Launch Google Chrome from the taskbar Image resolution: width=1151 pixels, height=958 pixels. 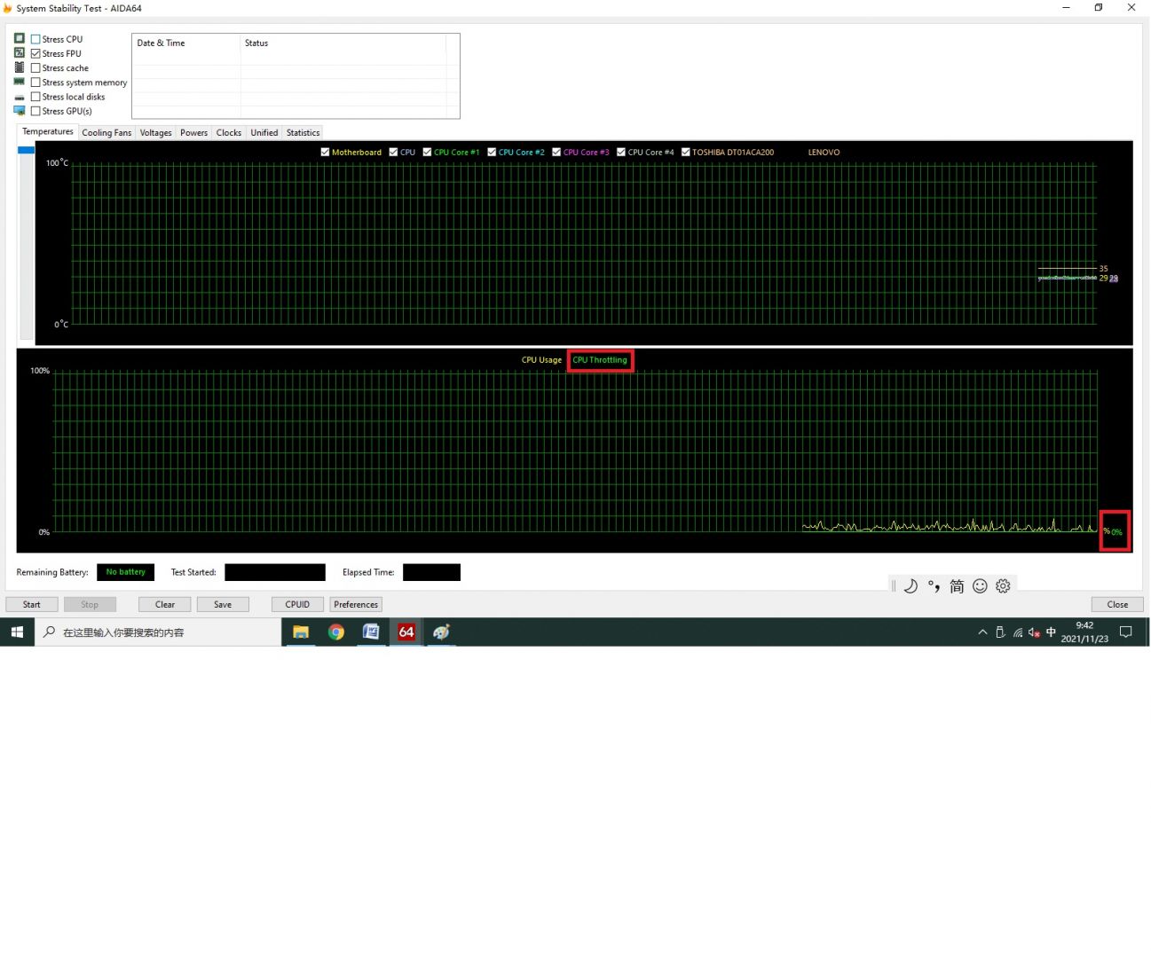336,632
